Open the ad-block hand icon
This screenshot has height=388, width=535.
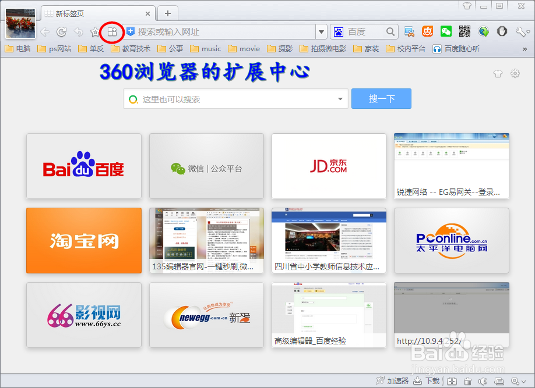pos(502,31)
